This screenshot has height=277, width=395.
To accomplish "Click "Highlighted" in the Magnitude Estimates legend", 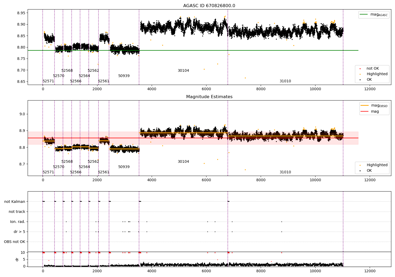I will coord(377,165).
